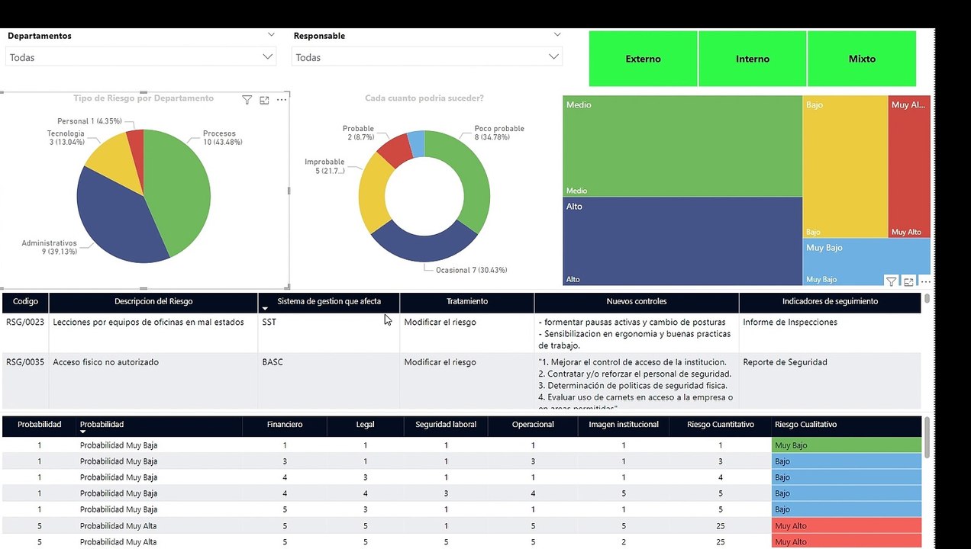Open focus mode for Tipo de Riesgo chart

click(x=264, y=100)
